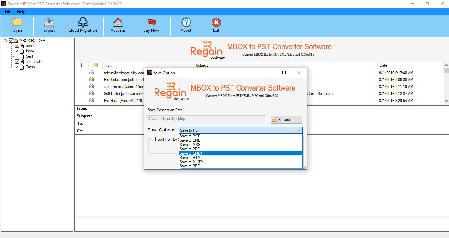449x238 pixels.
Task: Collapse the MBOX-FOLDER tree node
Action: [x=5, y=40]
